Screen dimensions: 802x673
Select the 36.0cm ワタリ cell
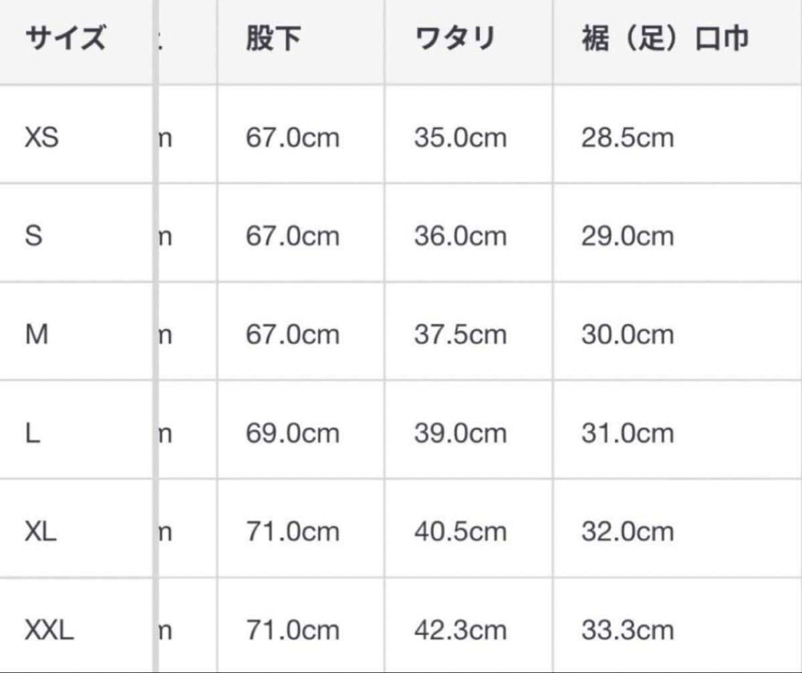[x=460, y=236]
